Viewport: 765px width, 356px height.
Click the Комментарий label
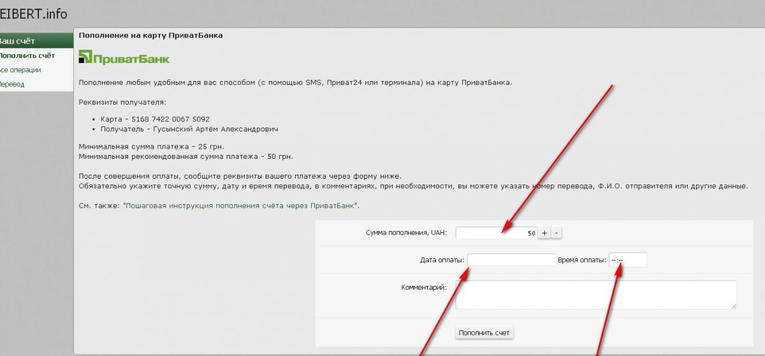pyautogui.click(x=424, y=287)
